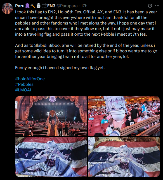Click the octopus emoji in display name
Screen dimensions: 163x180
point(27,6)
